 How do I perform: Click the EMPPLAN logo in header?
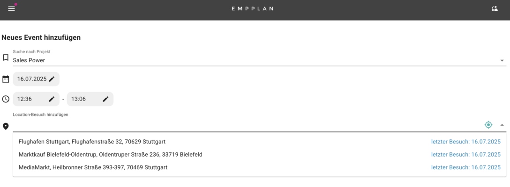pyautogui.click(x=252, y=9)
